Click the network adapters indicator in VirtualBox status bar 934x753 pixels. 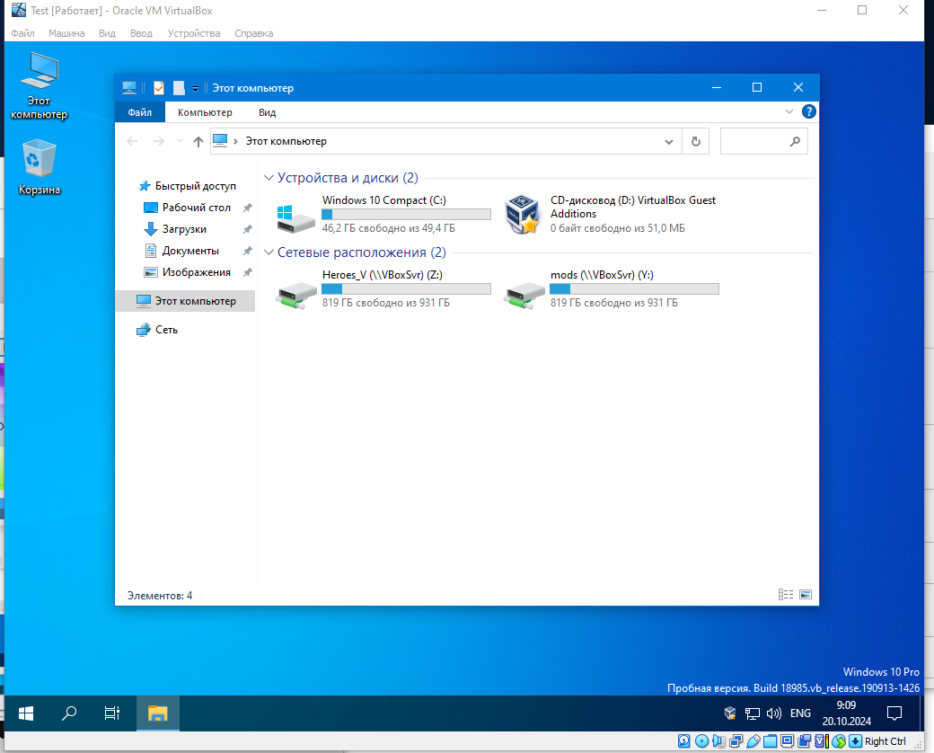coord(736,741)
